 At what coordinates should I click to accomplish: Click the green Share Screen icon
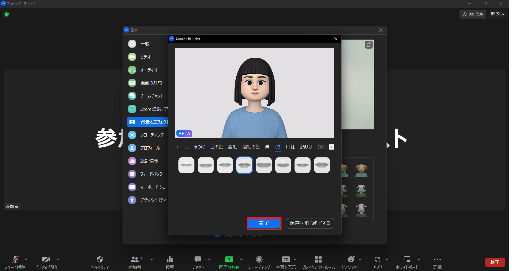click(229, 259)
